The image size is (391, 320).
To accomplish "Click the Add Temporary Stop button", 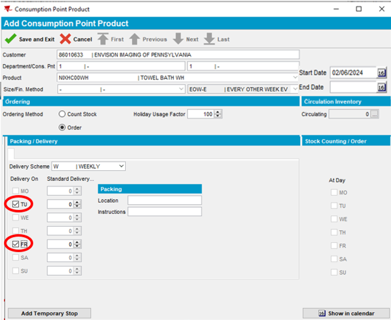I will (x=49, y=313).
